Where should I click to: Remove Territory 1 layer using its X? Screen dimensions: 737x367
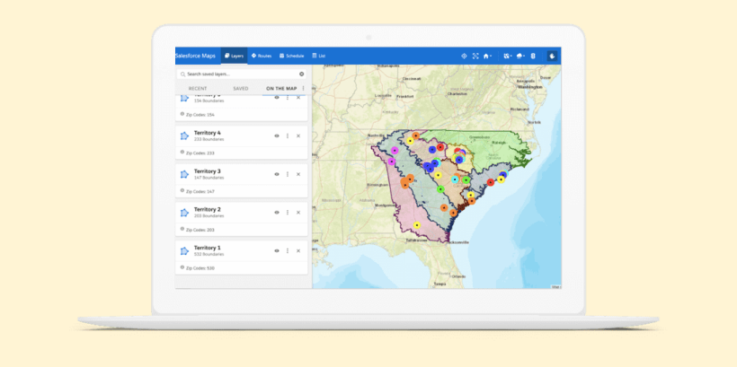pos(298,250)
